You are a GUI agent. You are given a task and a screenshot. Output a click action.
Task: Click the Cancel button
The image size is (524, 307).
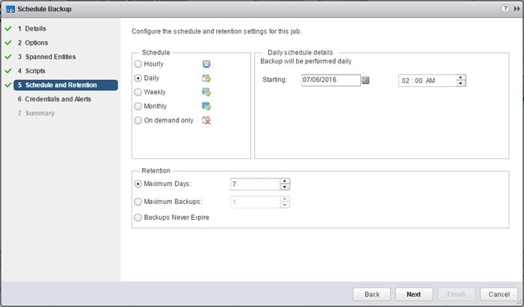[x=499, y=294]
